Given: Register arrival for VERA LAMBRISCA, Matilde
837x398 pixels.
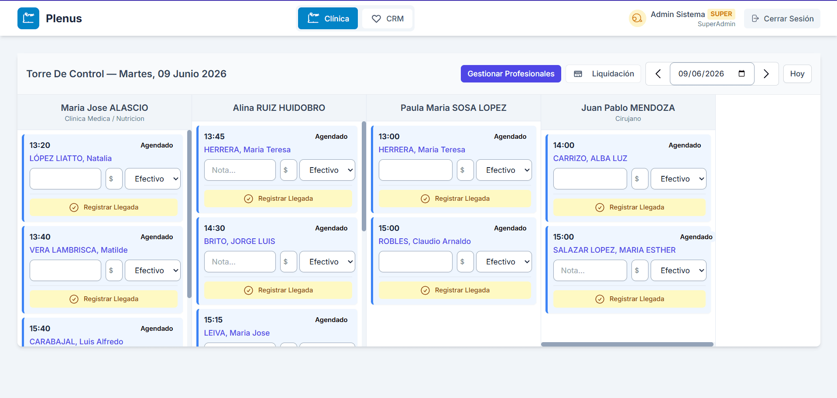Looking at the screenshot, I should pyautogui.click(x=104, y=299).
